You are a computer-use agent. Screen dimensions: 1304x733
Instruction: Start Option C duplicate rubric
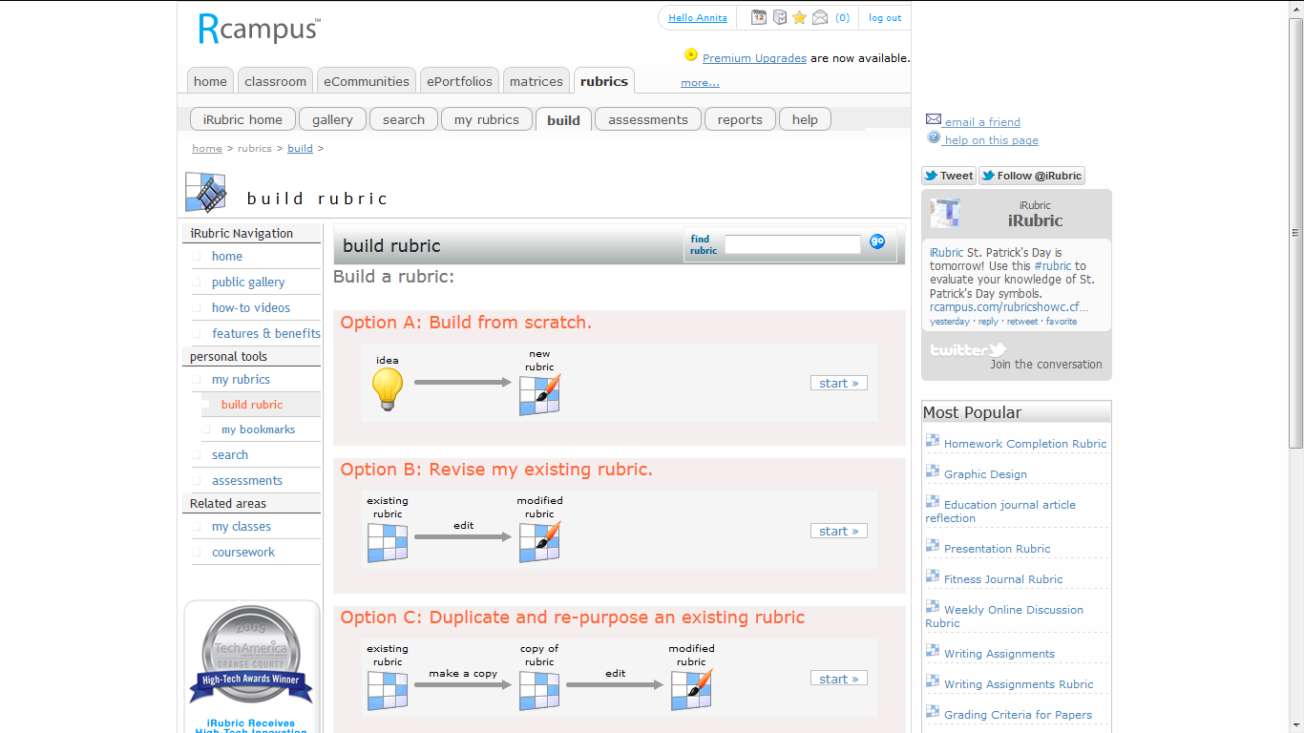[x=839, y=679]
